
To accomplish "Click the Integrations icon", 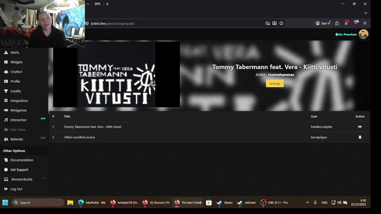I will 6,101.
